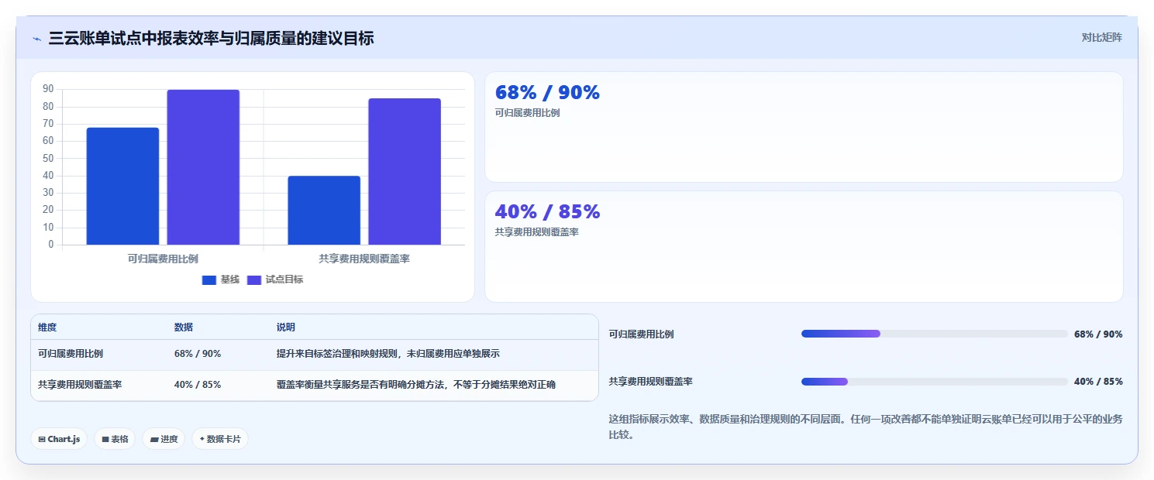Screen dimensions: 1154x480
Task: Open the 40% / 85% data card
Action: tap(804, 246)
